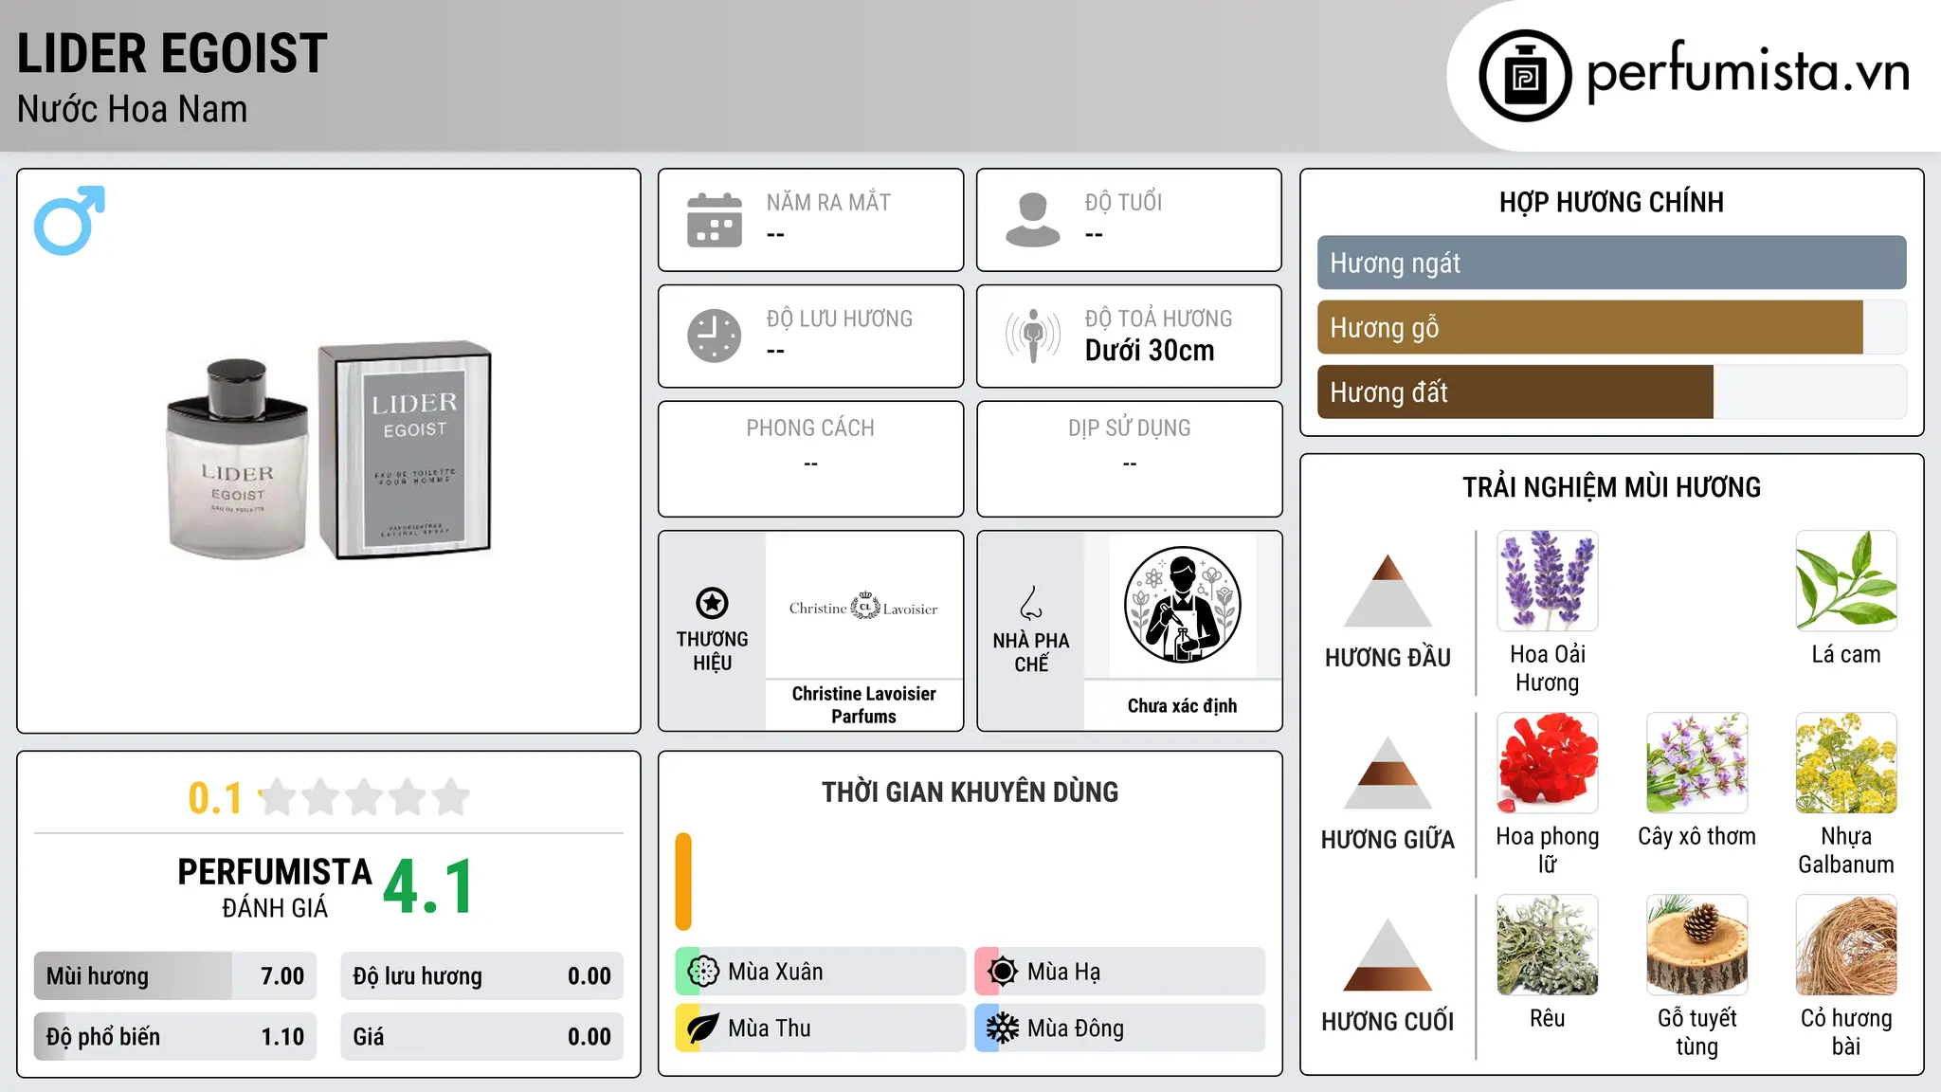Viewport: 1941px width, 1092px height.
Task: Open the Lider Egoist bottle product image
Action: pos(329,450)
